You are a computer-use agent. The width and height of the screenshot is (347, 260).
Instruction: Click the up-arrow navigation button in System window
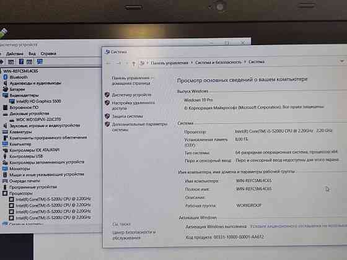(134, 63)
